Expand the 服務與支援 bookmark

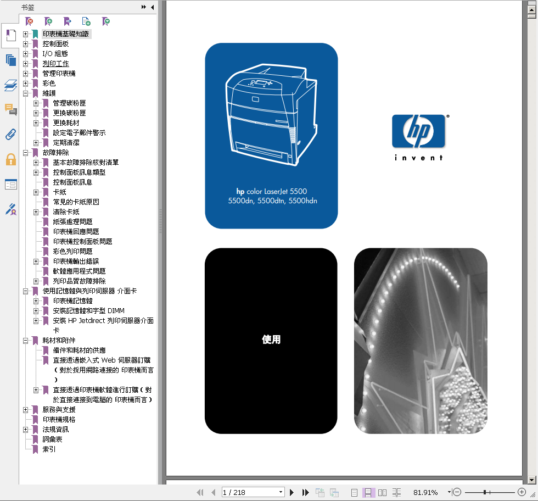(x=25, y=410)
